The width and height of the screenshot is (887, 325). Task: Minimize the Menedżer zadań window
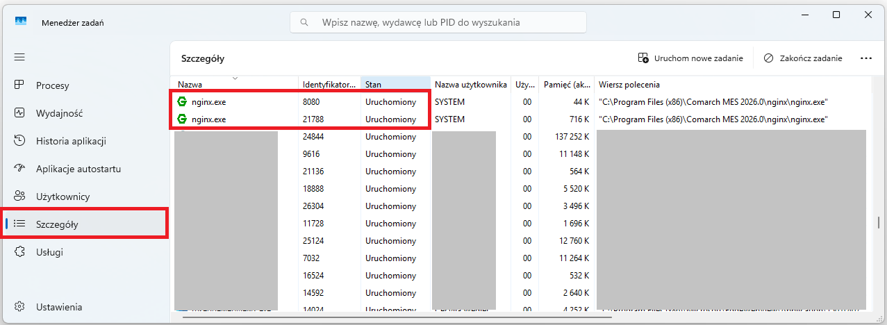click(x=804, y=15)
